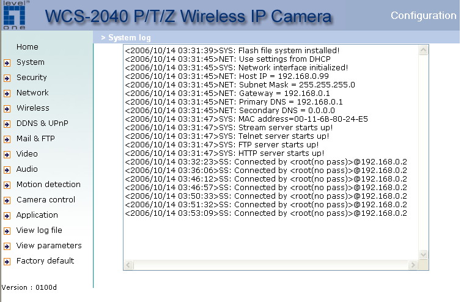Click the arrow icon next to Network
This screenshot has width=461, height=302.
coord(7,93)
